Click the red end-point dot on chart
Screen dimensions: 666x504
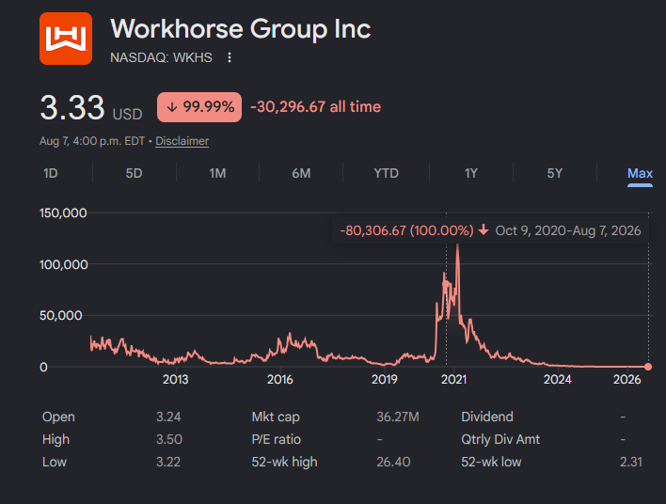(648, 367)
